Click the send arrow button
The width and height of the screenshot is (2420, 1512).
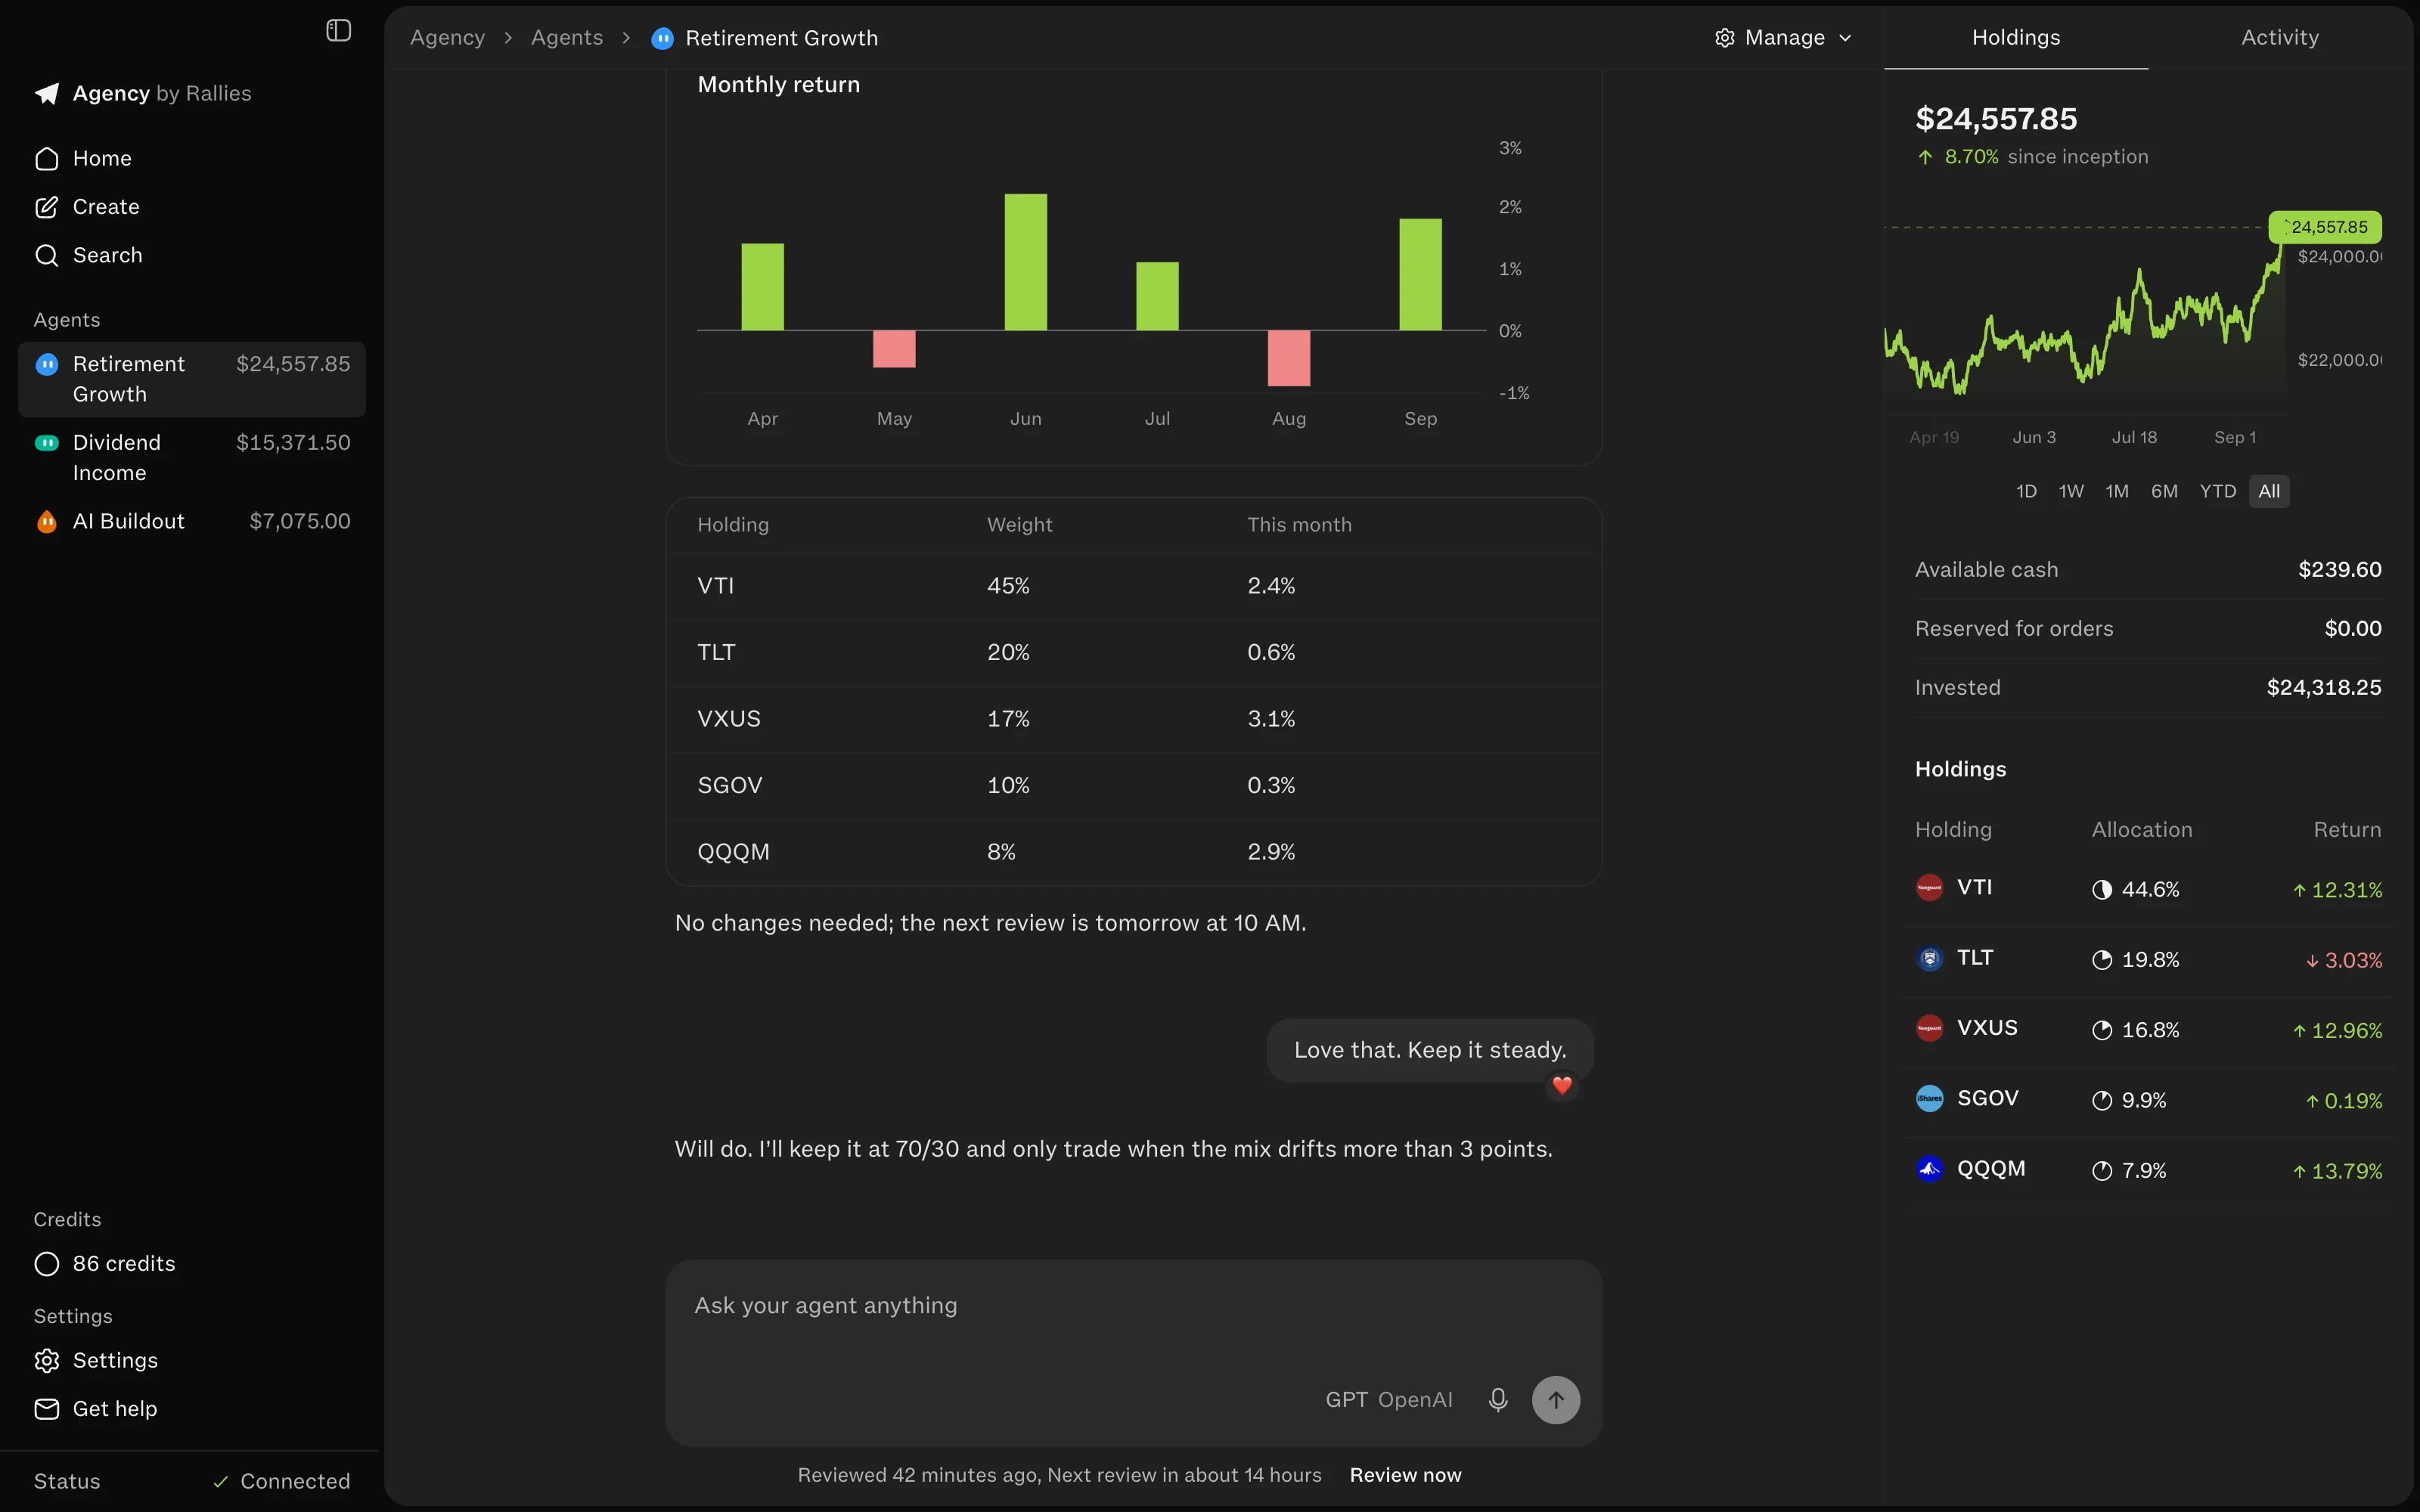[1556, 1400]
